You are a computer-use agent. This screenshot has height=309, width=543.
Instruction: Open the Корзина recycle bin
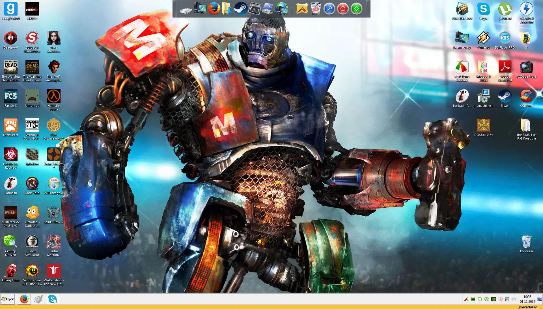point(527,244)
